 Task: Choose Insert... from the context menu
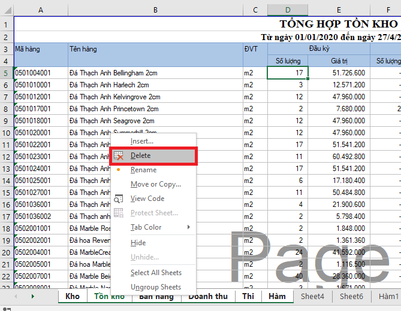142,141
